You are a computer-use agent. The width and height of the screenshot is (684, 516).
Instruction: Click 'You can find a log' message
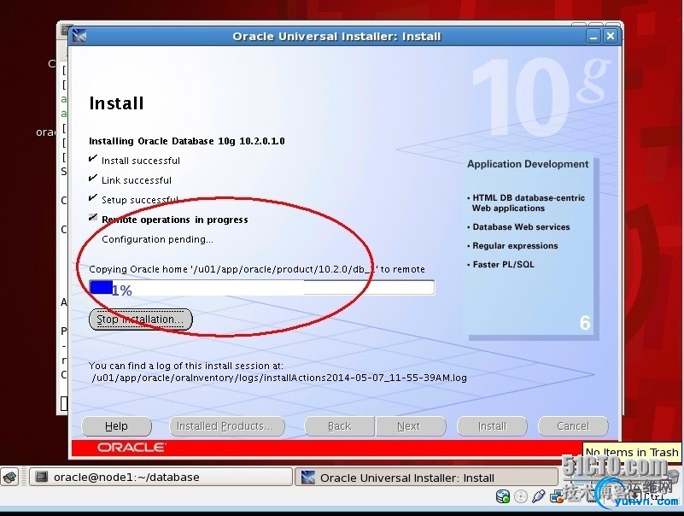pyautogui.click(x=186, y=366)
